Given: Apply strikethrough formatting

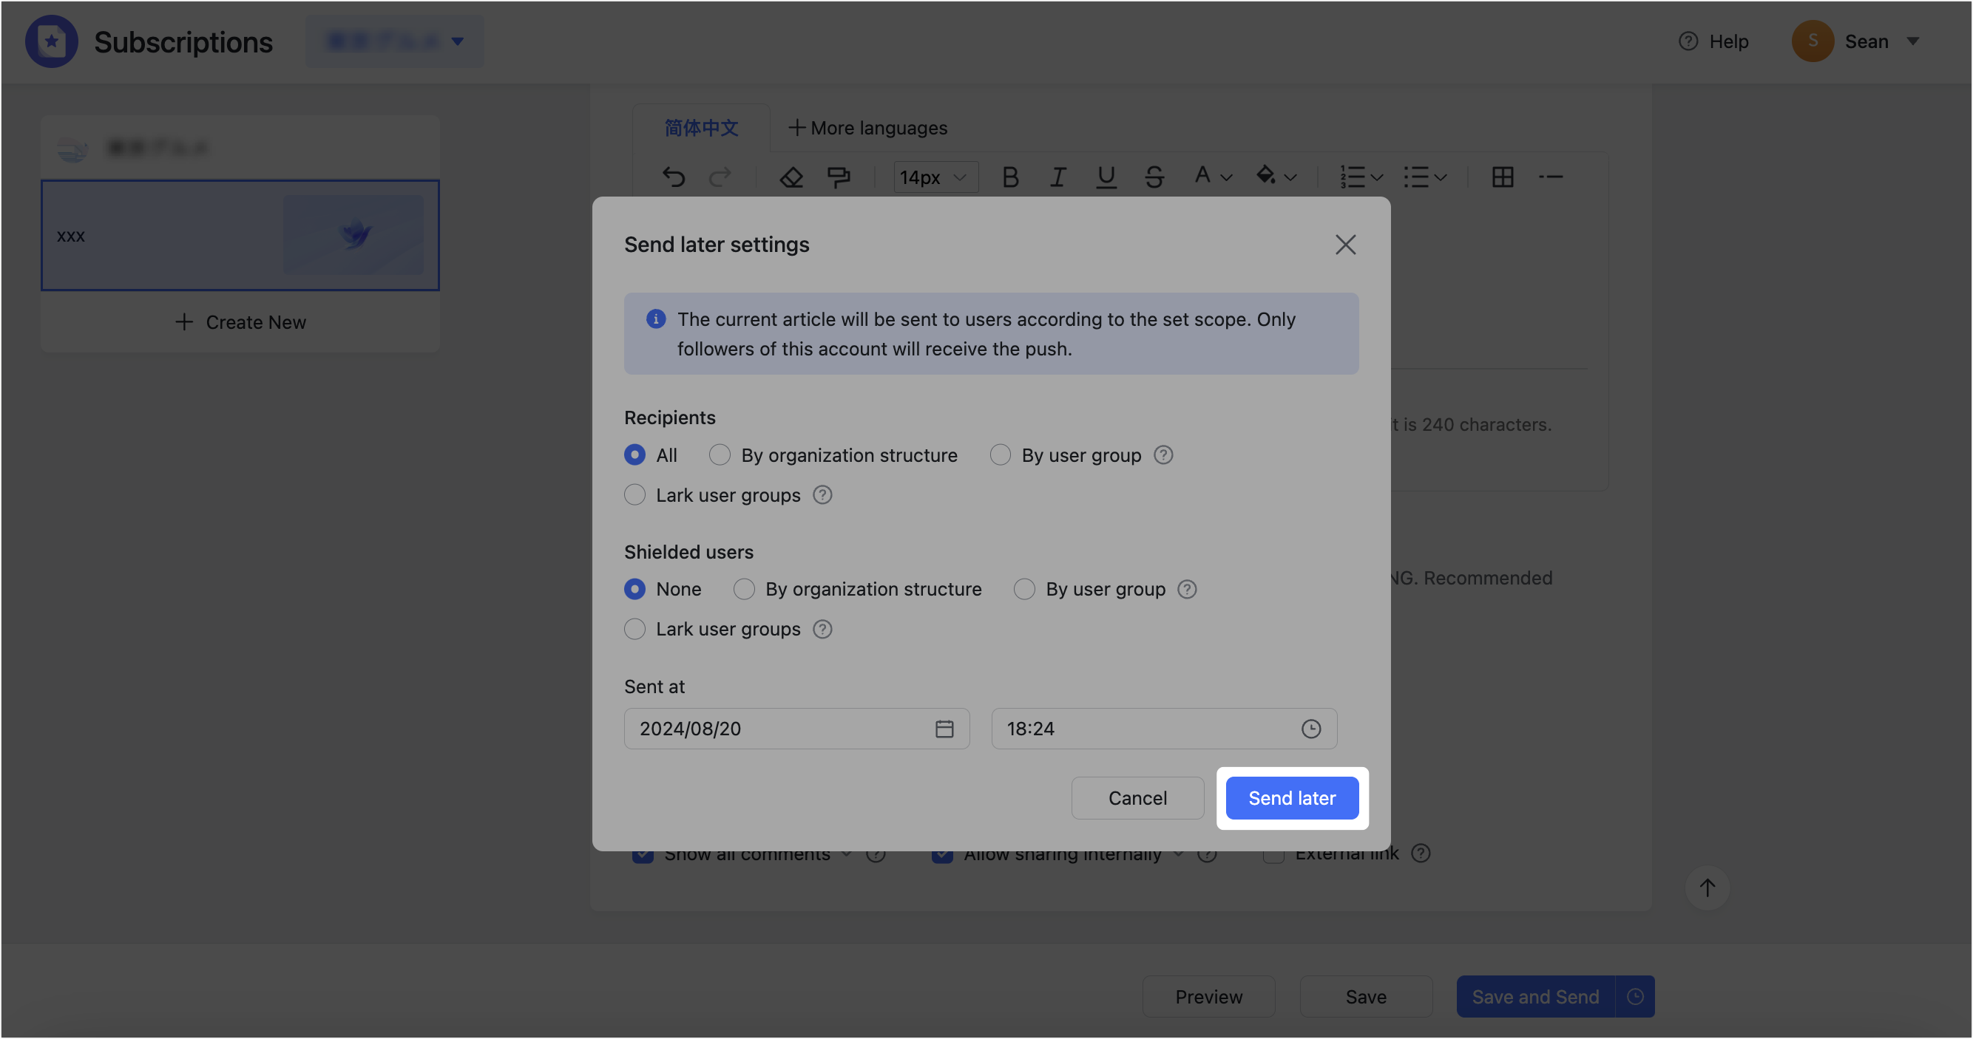Looking at the screenshot, I should [1154, 177].
